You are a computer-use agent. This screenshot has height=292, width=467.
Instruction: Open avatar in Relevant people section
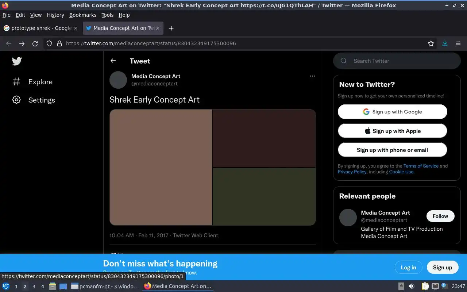click(x=348, y=218)
